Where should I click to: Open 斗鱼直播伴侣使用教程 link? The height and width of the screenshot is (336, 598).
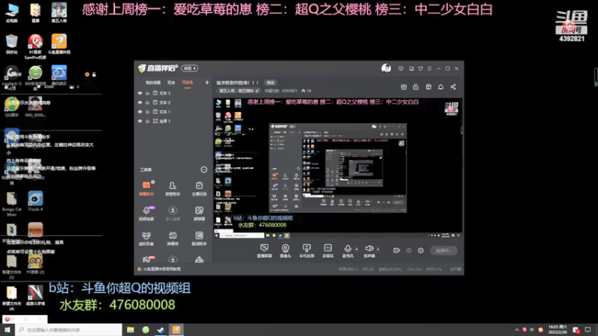click(x=161, y=269)
